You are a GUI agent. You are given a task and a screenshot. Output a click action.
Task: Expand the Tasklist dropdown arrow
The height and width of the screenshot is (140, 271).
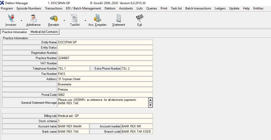85,20
